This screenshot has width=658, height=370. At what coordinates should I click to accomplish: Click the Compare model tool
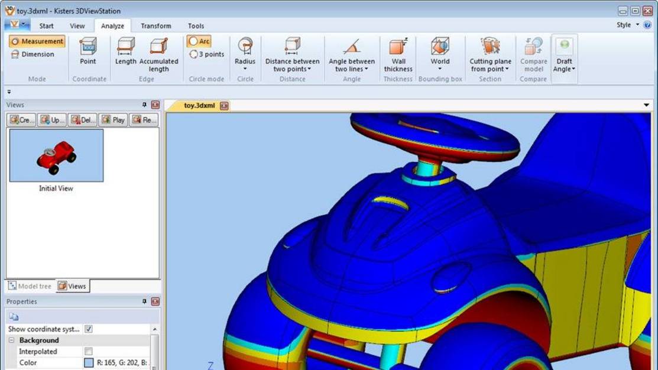pyautogui.click(x=533, y=54)
